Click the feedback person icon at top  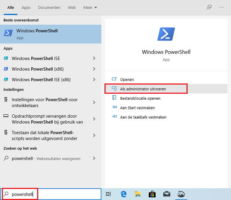[209, 7]
